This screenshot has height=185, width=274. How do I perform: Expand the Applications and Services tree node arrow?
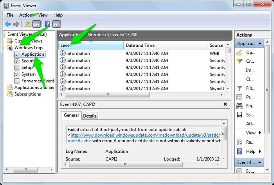[x=4, y=88]
